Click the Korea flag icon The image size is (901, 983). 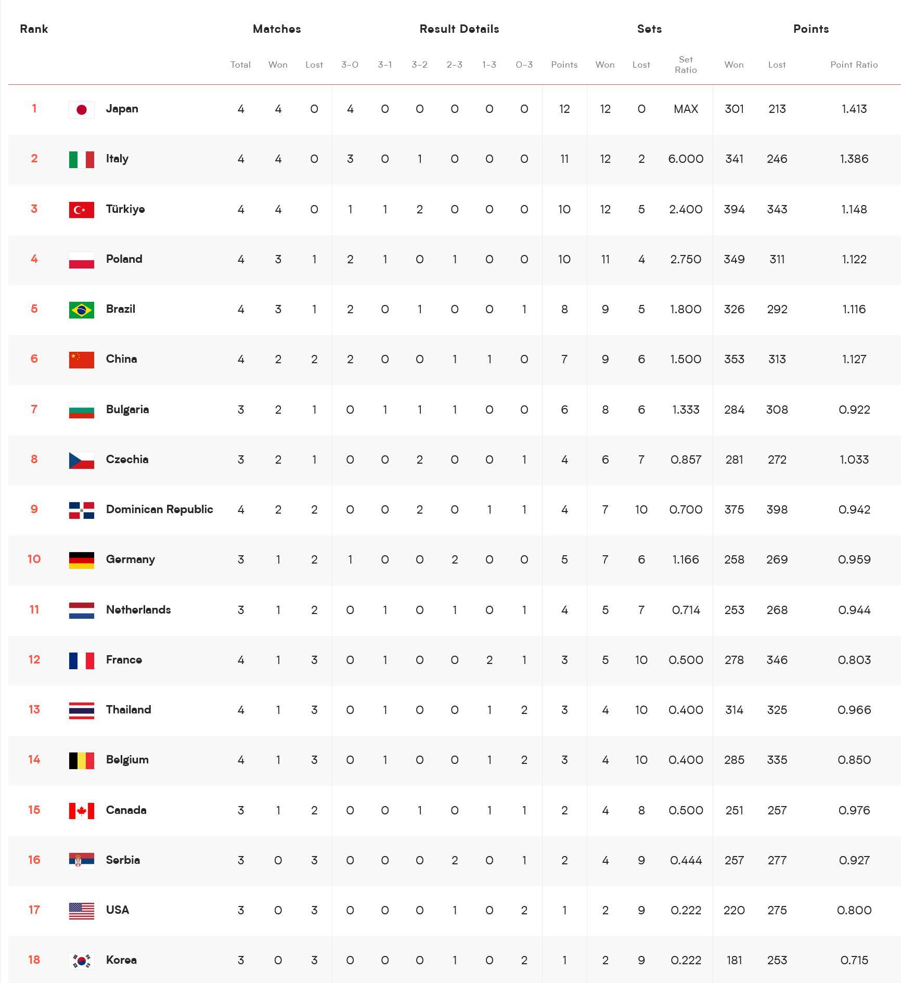pos(82,961)
